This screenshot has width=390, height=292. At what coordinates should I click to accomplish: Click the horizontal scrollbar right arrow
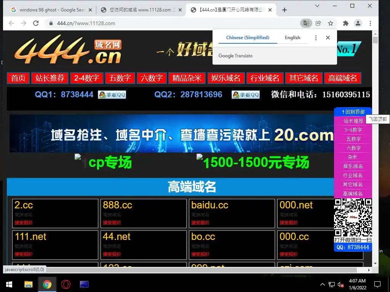click(369, 270)
